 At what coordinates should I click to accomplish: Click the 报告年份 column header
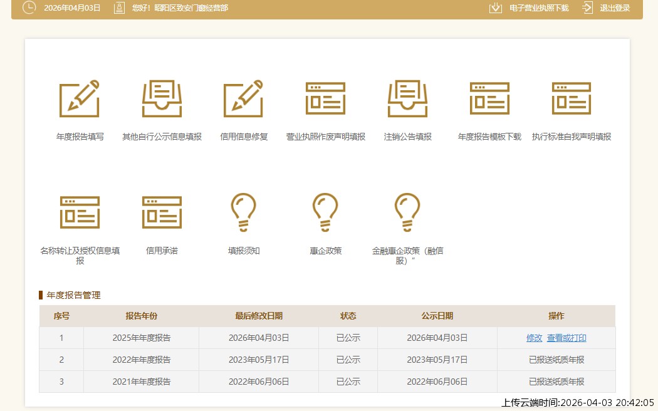tap(140, 316)
